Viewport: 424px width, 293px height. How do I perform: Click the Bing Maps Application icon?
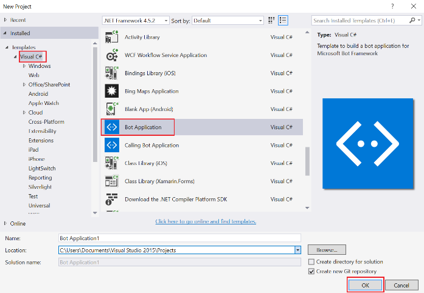point(112,91)
